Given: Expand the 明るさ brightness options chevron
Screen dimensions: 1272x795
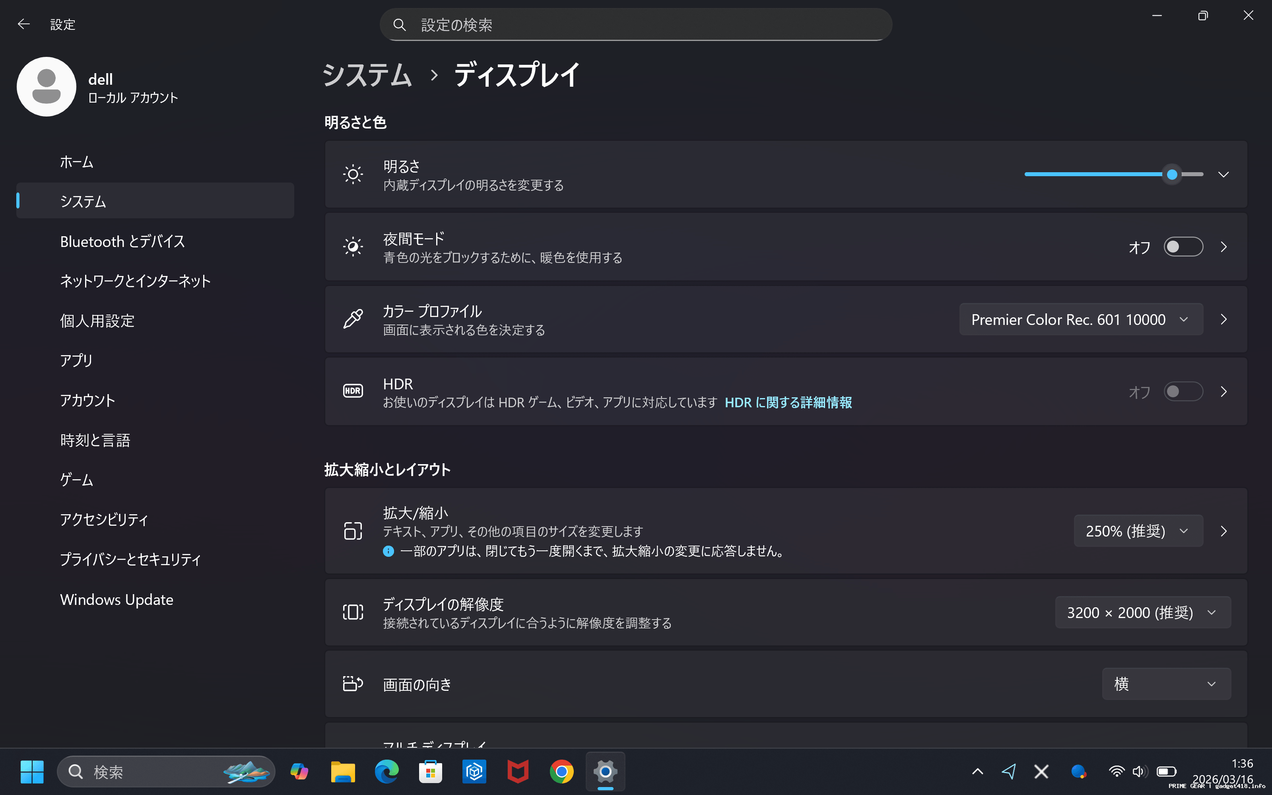Looking at the screenshot, I should [x=1223, y=175].
